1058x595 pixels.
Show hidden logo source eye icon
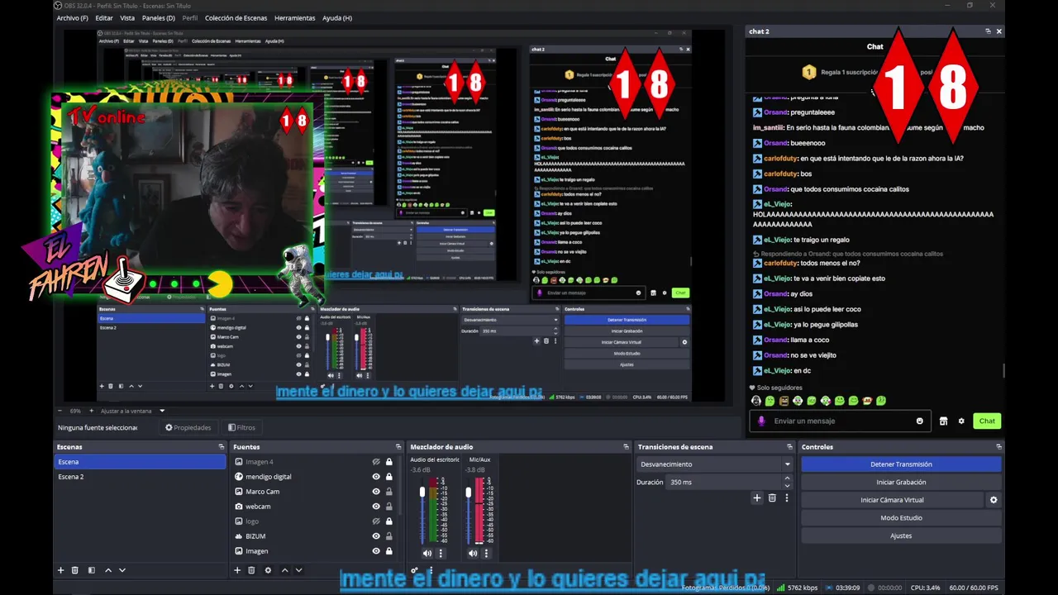(376, 521)
